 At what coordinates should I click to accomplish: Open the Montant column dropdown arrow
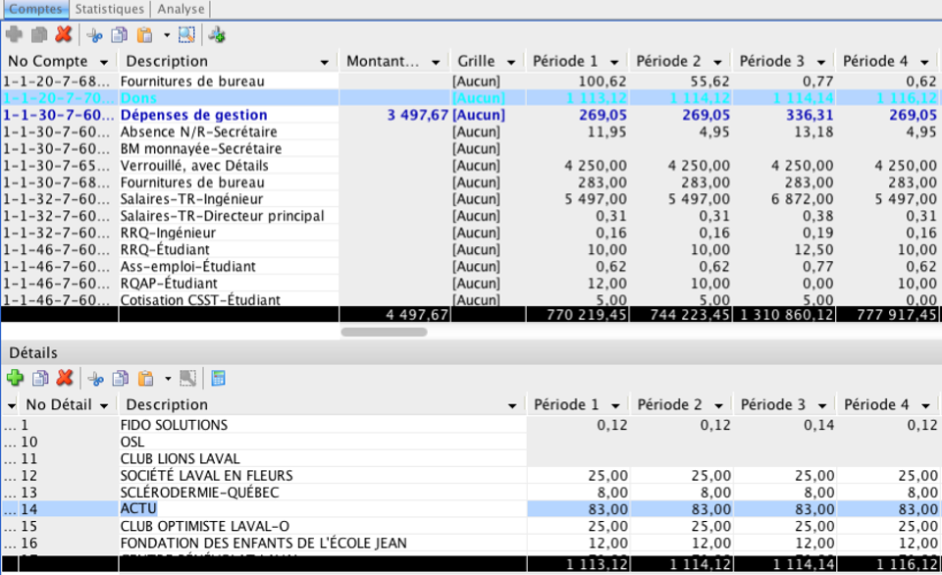(436, 63)
